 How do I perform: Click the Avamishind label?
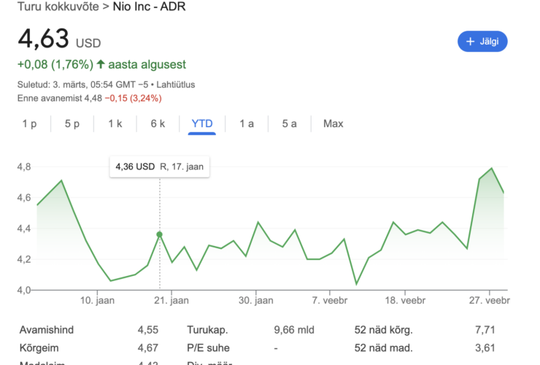(47, 330)
